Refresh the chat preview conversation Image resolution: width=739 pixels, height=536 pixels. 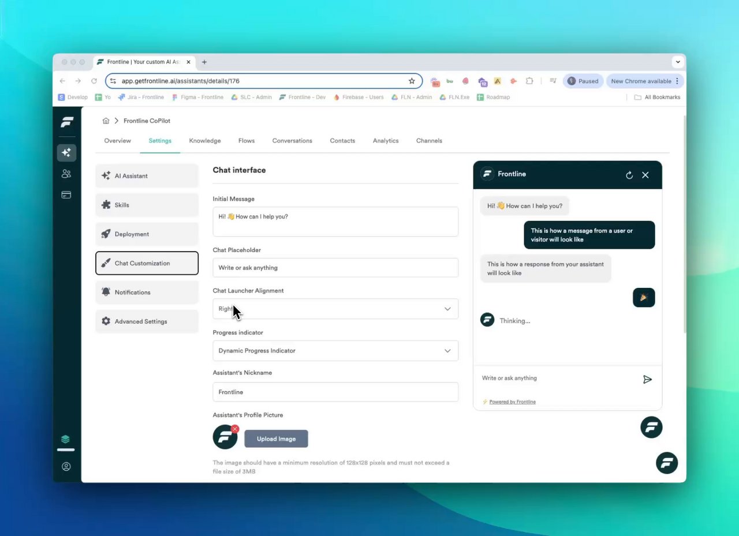[x=629, y=175]
